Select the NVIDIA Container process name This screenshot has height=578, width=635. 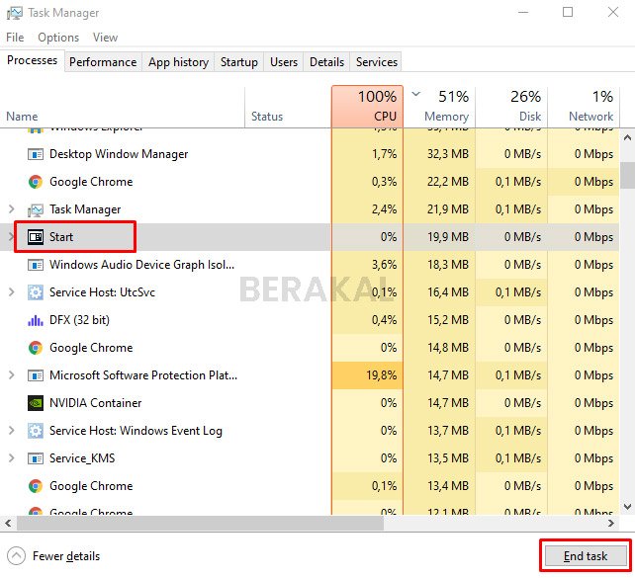pyautogui.click(x=96, y=403)
